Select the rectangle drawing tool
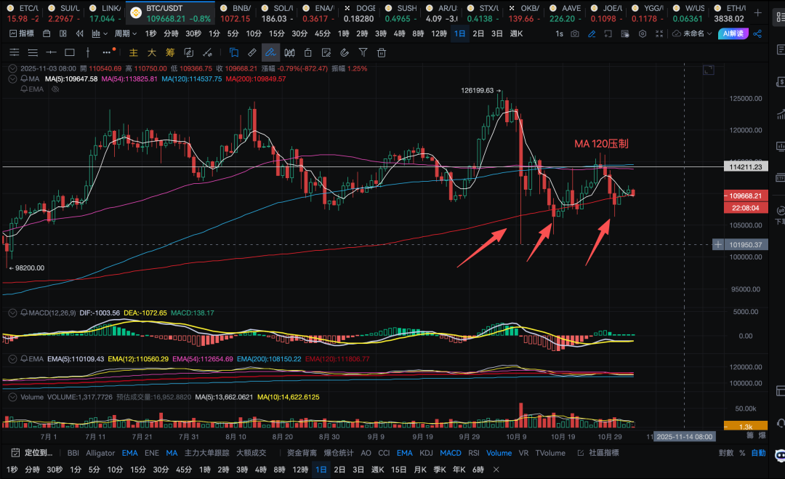 (70, 52)
